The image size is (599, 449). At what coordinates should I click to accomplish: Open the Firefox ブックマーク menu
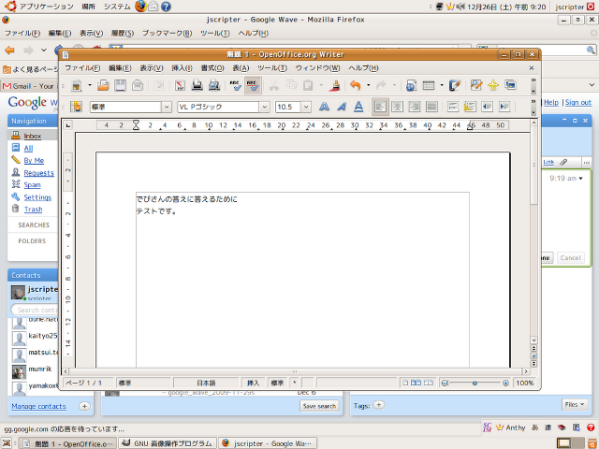[x=167, y=34]
